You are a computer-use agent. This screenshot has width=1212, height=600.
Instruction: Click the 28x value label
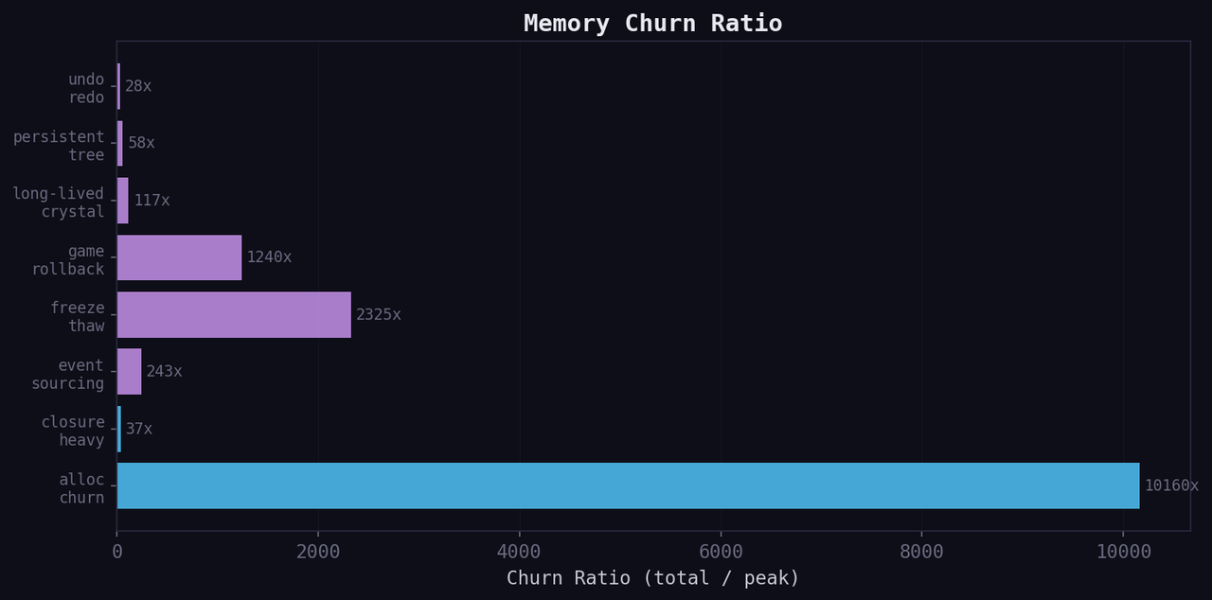139,85
